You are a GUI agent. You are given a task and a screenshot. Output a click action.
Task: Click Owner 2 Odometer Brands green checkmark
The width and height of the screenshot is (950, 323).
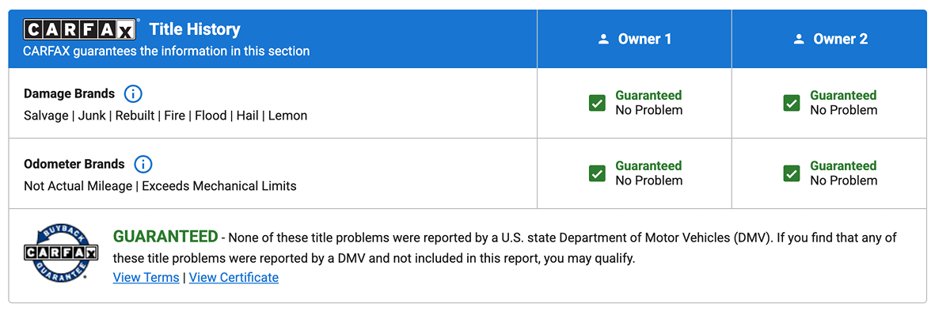pyautogui.click(x=792, y=173)
